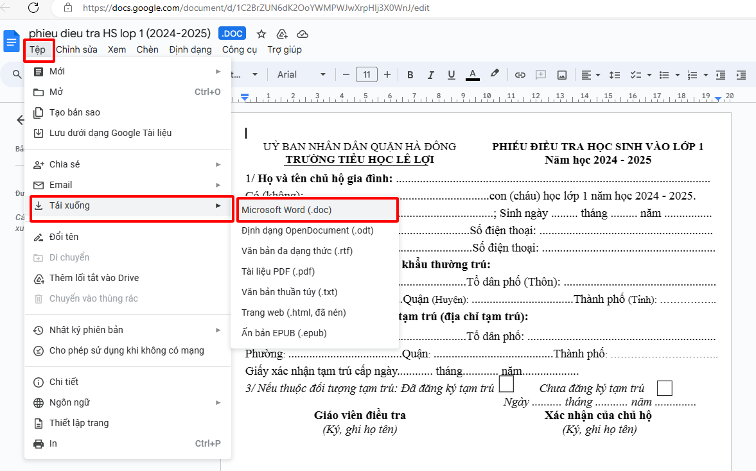The height and width of the screenshot is (471, 756).
Task: Click Thiết lập trang menu entry
Action: (79, 423)
